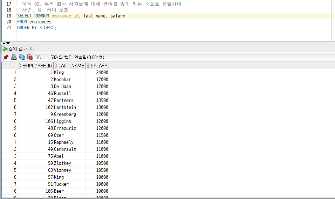The width and height of the screenshot is (335, 199).
Task: Click line number 19 in the gutter
Action: 9,16
